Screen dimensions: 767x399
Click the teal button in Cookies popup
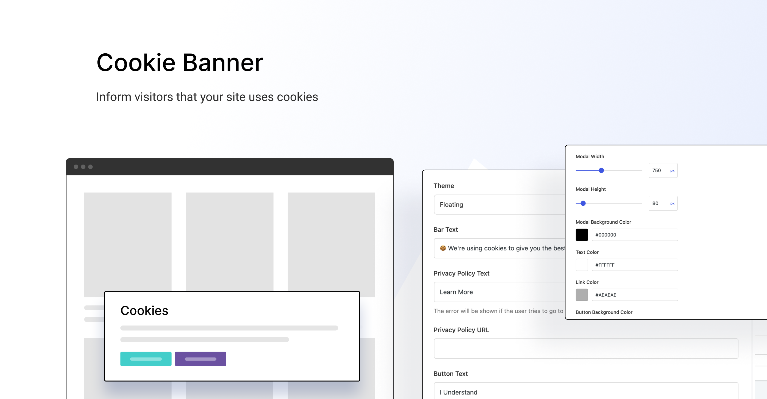[x=146, y=359]
